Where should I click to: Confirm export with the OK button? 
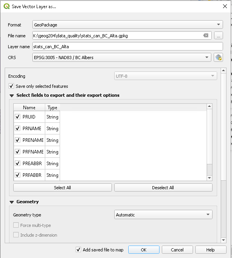click(x=143, y=250)
